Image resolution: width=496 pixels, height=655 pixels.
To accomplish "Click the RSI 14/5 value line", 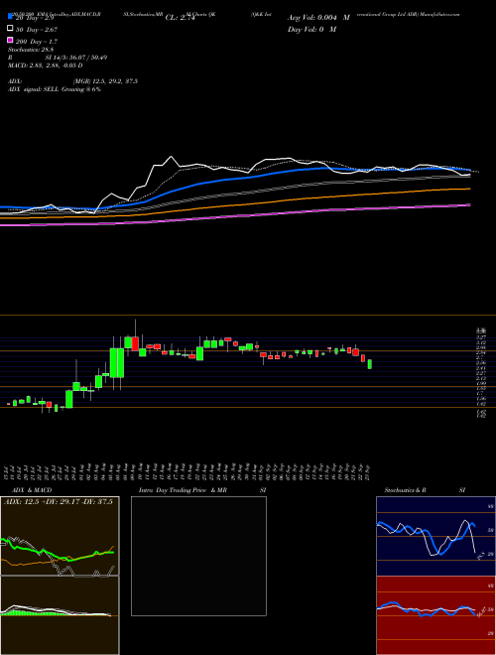I will pos(58,58).
